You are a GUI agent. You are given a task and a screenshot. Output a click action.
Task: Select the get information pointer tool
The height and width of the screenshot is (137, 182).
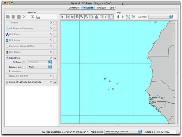[x=67, y=17]
